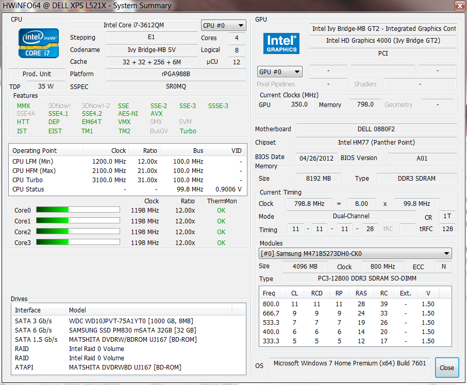Click the Dual-Channel mode field

click(351, 216)
